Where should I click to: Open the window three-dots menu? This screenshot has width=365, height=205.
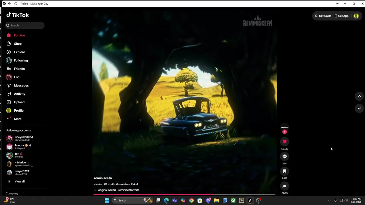337,3
